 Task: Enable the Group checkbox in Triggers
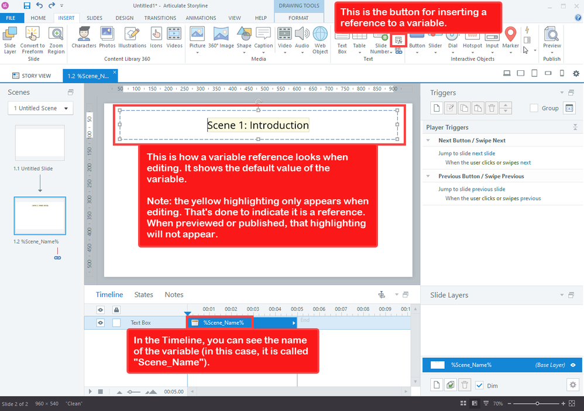(534, 108)
